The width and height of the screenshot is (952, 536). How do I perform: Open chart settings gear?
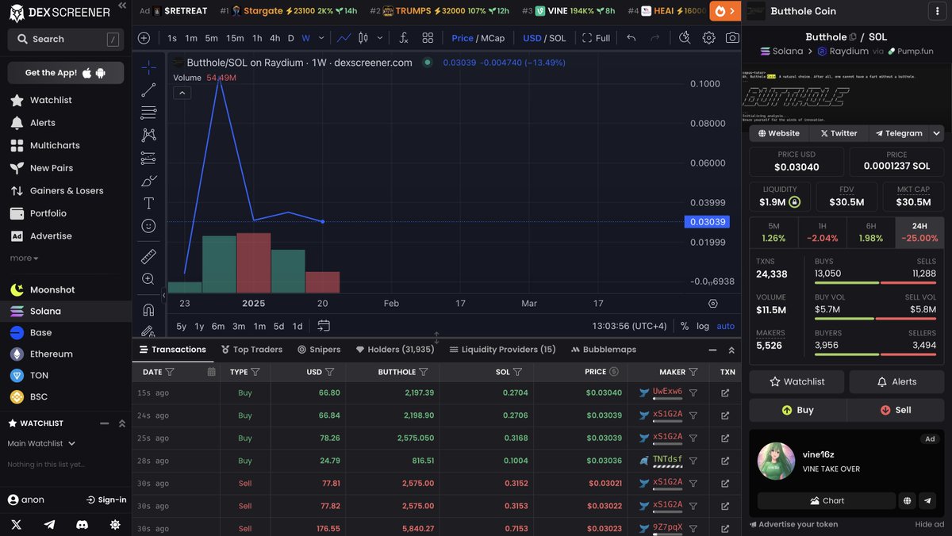(x=708, y=38)
